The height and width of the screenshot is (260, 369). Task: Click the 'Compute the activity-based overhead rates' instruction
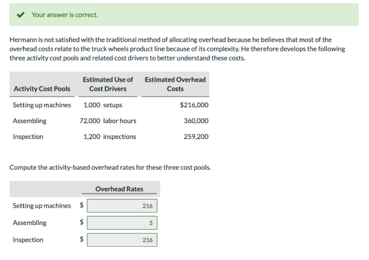110,167
